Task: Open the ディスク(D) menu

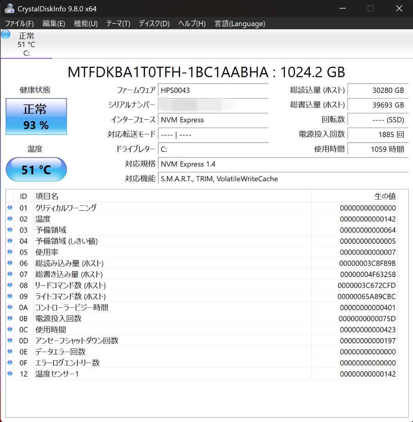Action: [154, 24]
